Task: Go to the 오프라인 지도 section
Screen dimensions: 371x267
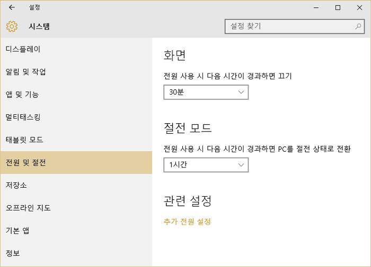Action: (x=76, y=208)
